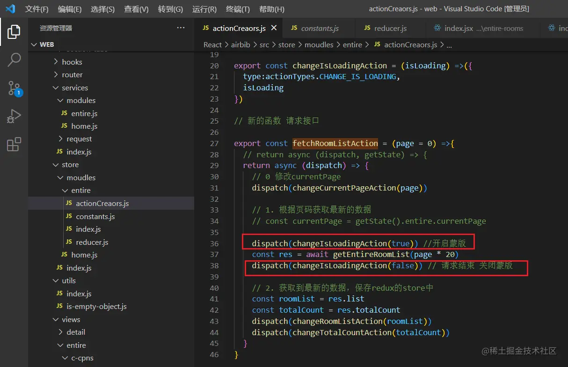Viewport: 568px width, 367px height.
Task: Open explorer More Actions ellipsis
Action: [x=181, y=28]
